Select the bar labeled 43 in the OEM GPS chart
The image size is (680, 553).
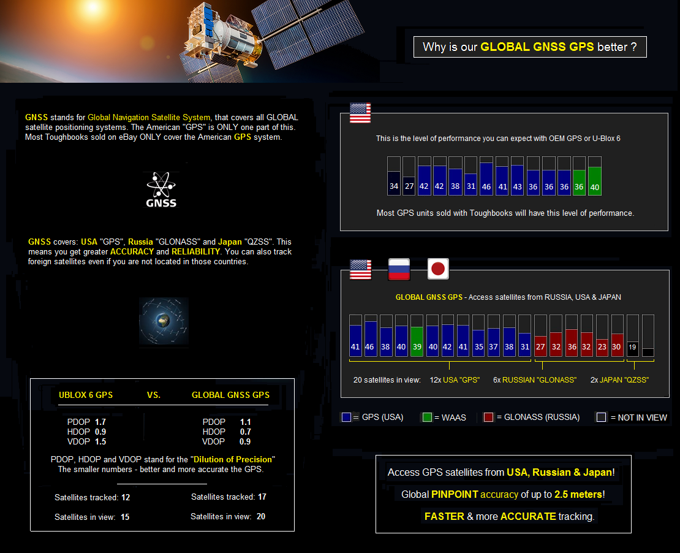[x=518, y=176]
